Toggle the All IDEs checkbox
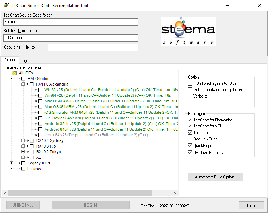The height and width of the screenshot is (213, 268). click(x=9, y=73)
